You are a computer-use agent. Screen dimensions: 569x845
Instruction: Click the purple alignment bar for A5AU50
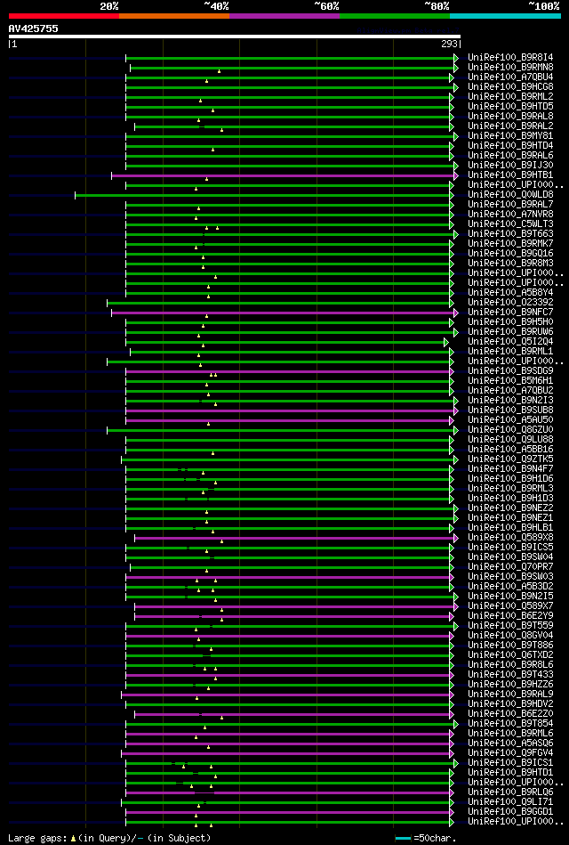(x=288, y=420)
